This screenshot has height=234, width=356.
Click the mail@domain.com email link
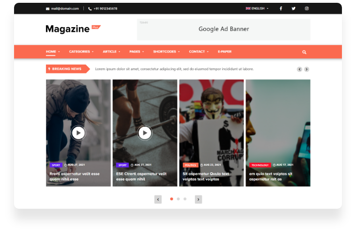(x=65, y=8)
